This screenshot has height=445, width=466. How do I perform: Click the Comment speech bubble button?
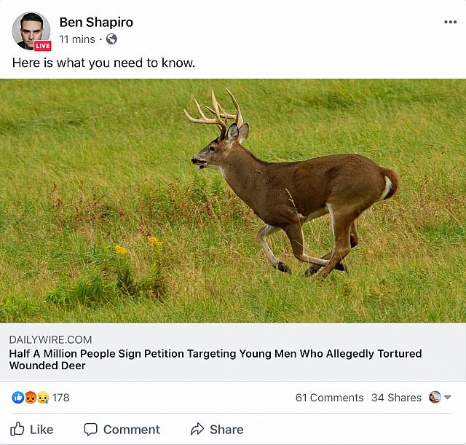[122, 430]
